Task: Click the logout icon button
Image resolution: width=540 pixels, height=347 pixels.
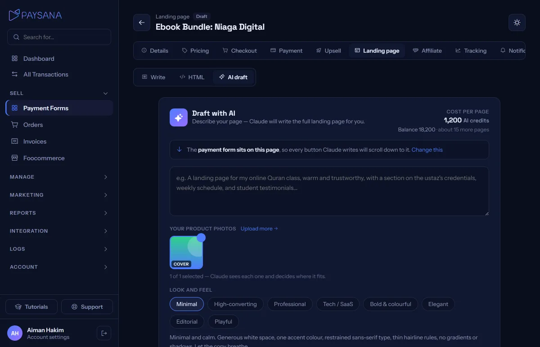Action: click(x=104, y=333)
